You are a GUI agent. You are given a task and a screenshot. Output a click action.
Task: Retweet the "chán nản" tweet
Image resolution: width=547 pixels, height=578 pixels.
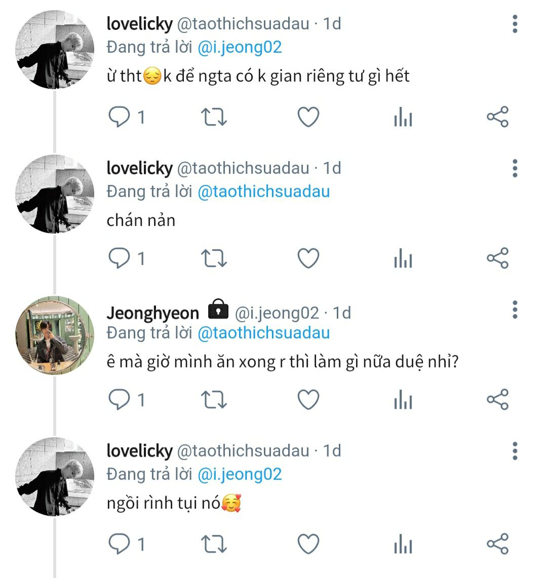tap(214, 258)
